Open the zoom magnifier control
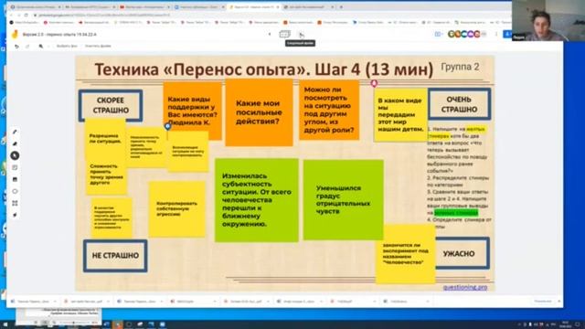Image resolution: width=585 pixels, height=329 pixels. pyautogui.click(x=40, y=47)
